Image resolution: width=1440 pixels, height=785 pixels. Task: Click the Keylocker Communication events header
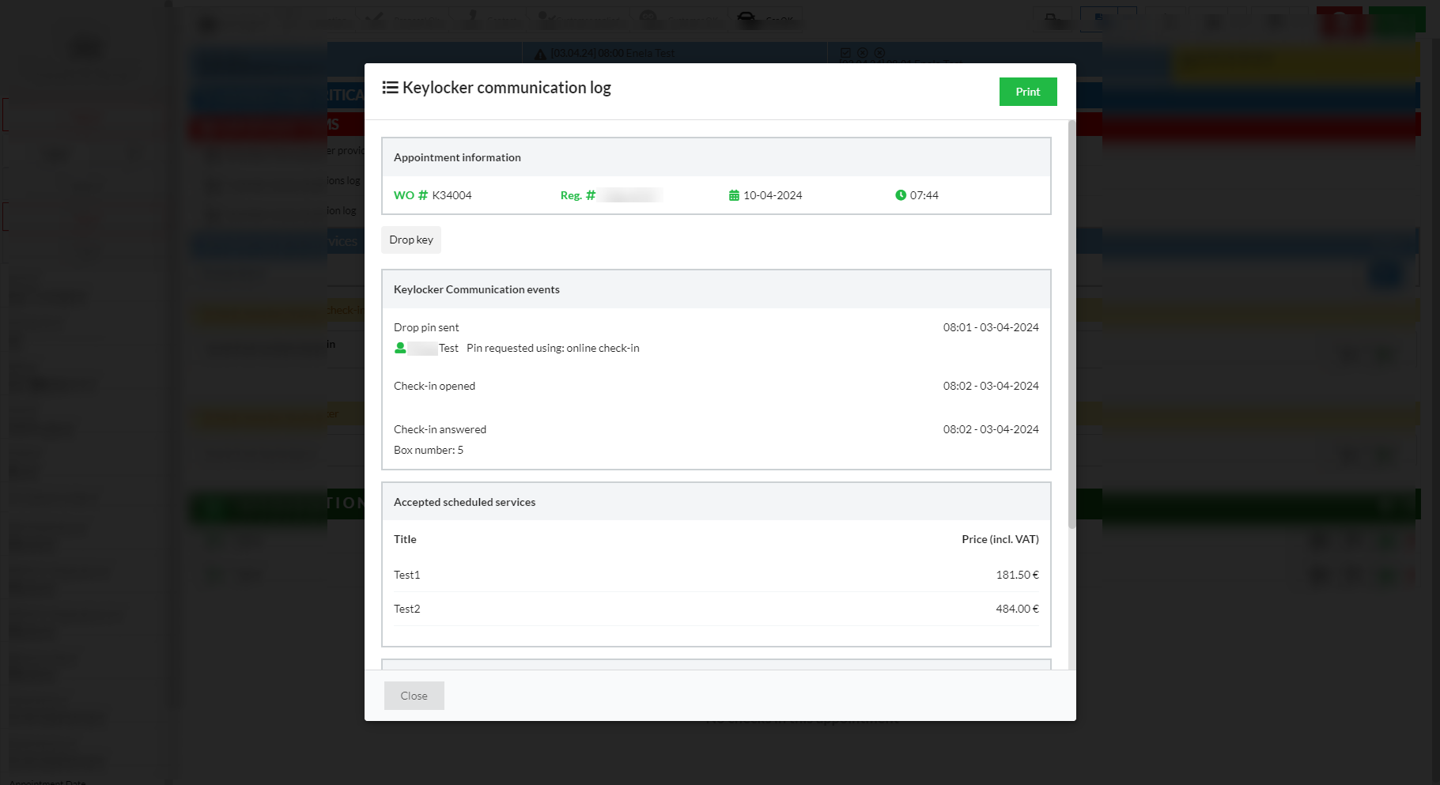tap(476, 289)
